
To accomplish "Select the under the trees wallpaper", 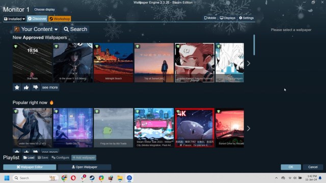I will [x=32, y=128].
